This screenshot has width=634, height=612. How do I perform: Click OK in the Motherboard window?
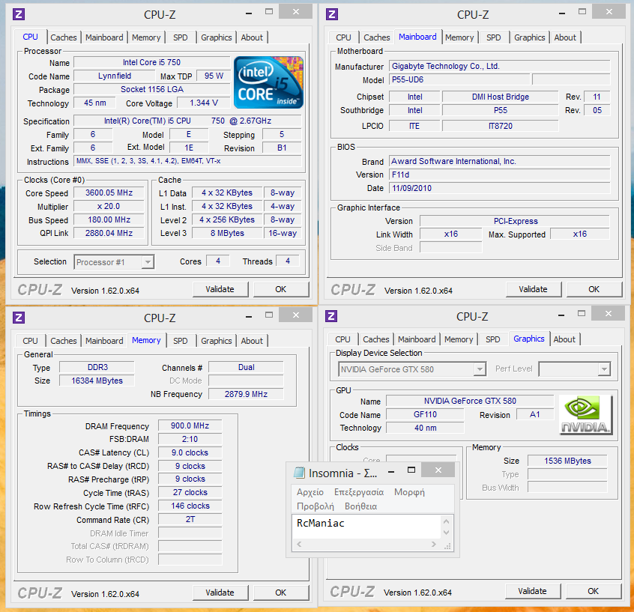[x=594, y=289]
